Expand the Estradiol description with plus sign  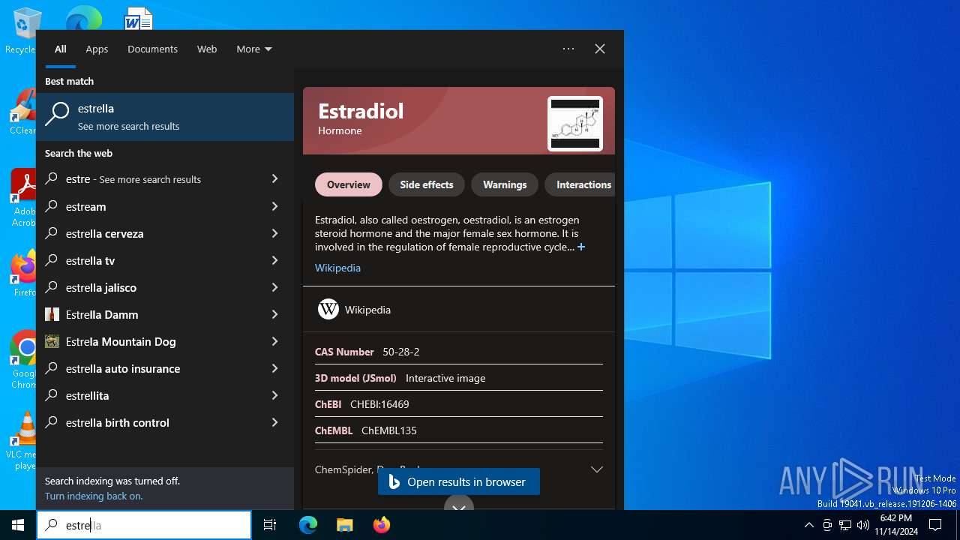point(580,247)
